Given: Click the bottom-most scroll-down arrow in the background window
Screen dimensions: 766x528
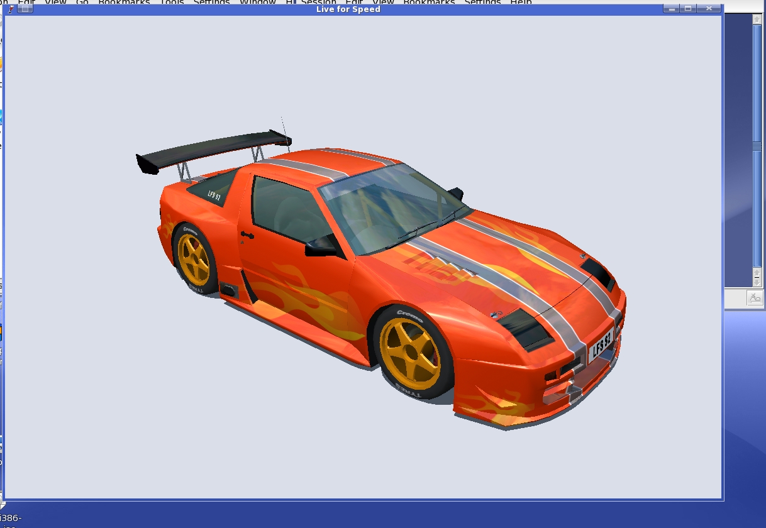Looking at the screenshot, I should 757,283.
